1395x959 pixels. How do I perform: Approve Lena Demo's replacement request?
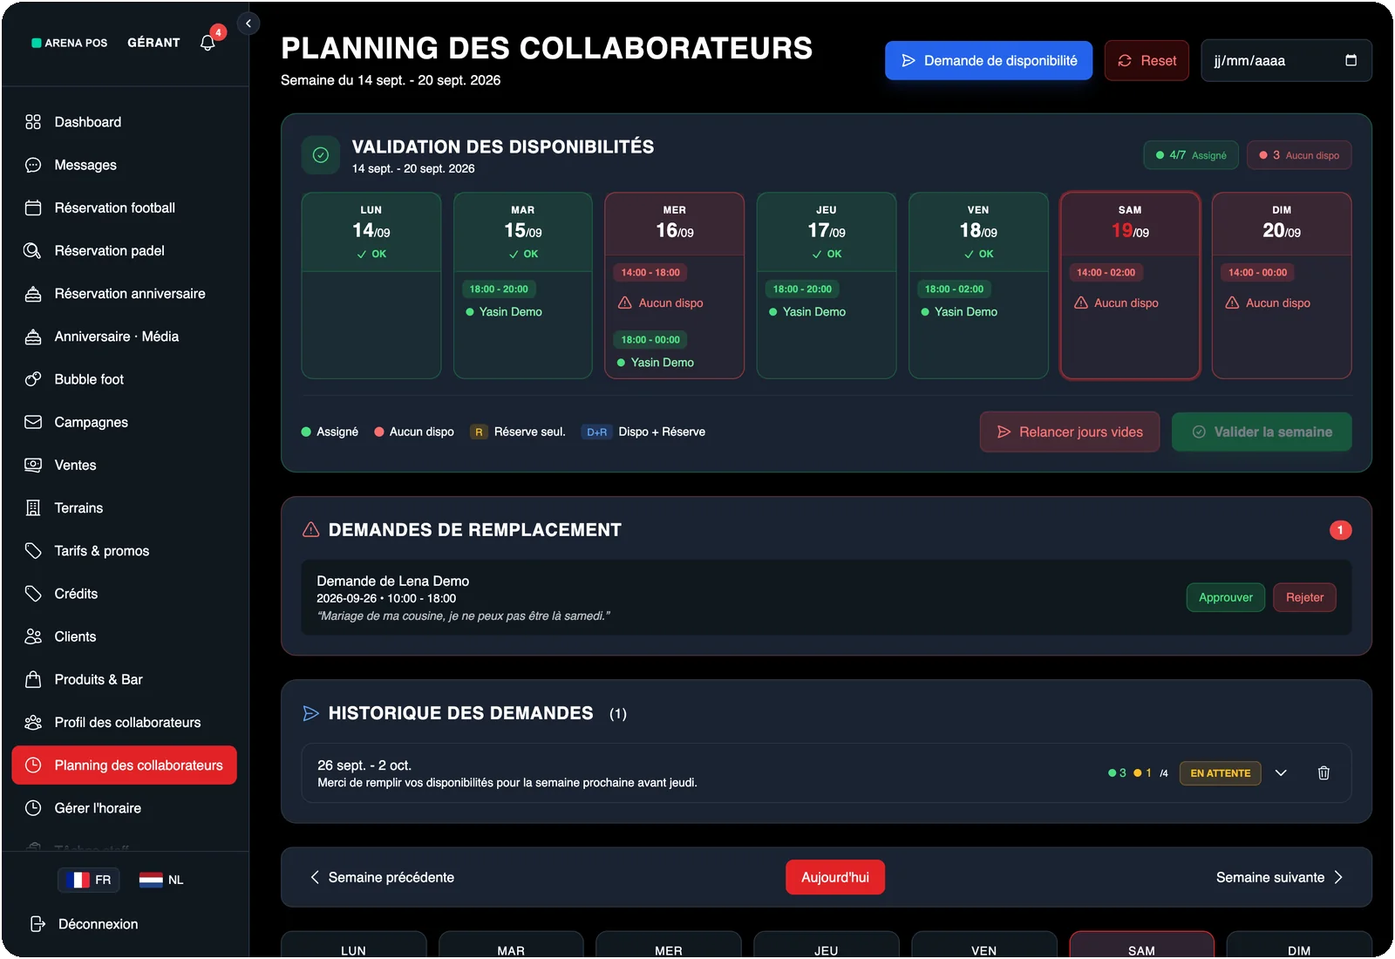pyautogui.click(x=1225, y=597)
